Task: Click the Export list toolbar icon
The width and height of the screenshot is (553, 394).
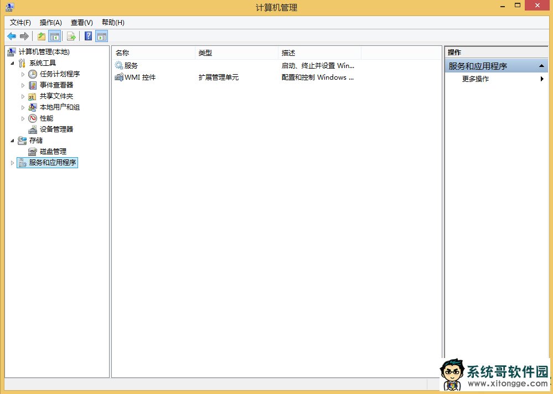Action: pyautogui.click(x=71, y=37)
